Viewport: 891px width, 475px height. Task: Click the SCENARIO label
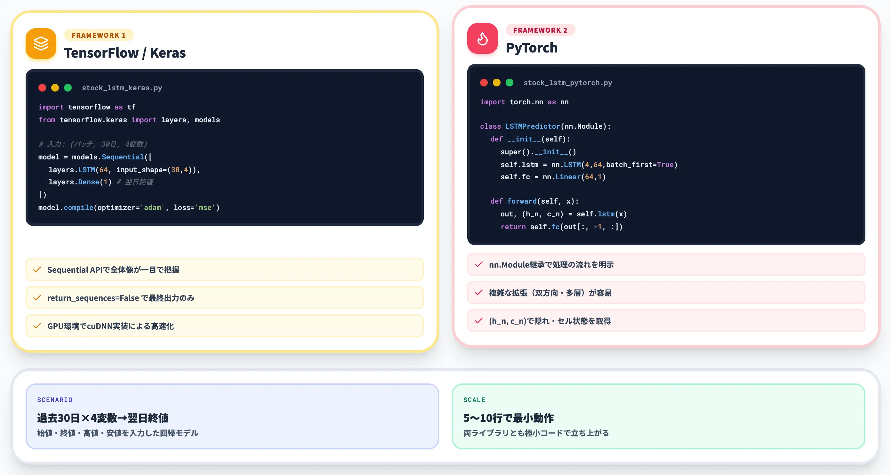(55, 400)
